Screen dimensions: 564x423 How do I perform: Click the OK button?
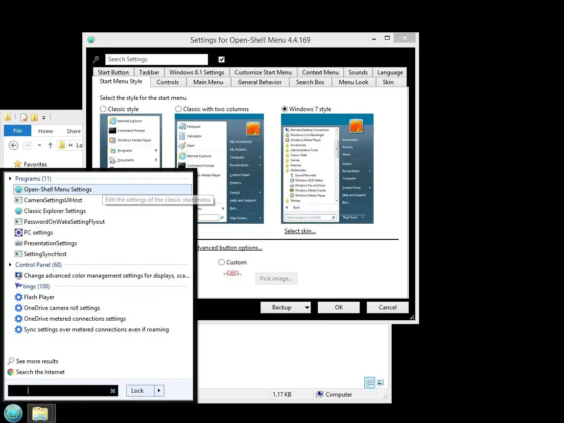point(339,307)
